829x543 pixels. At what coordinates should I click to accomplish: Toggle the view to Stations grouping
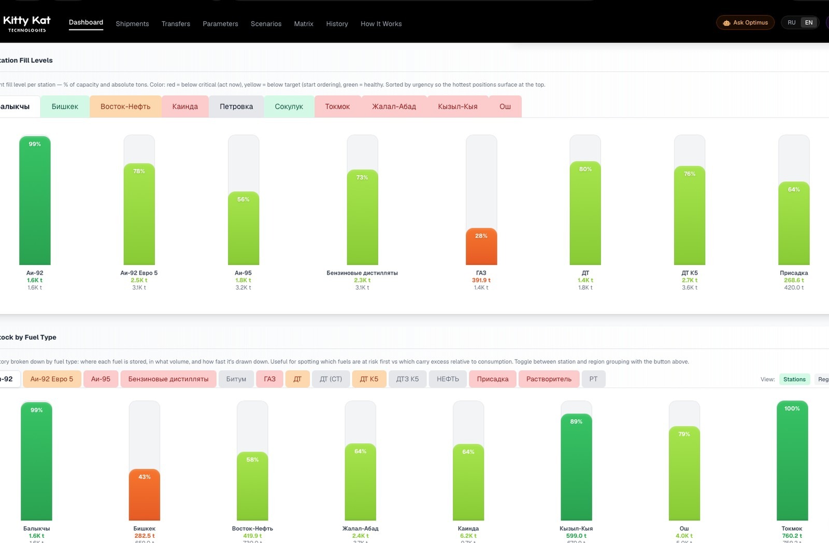click(x=794, y=379)
